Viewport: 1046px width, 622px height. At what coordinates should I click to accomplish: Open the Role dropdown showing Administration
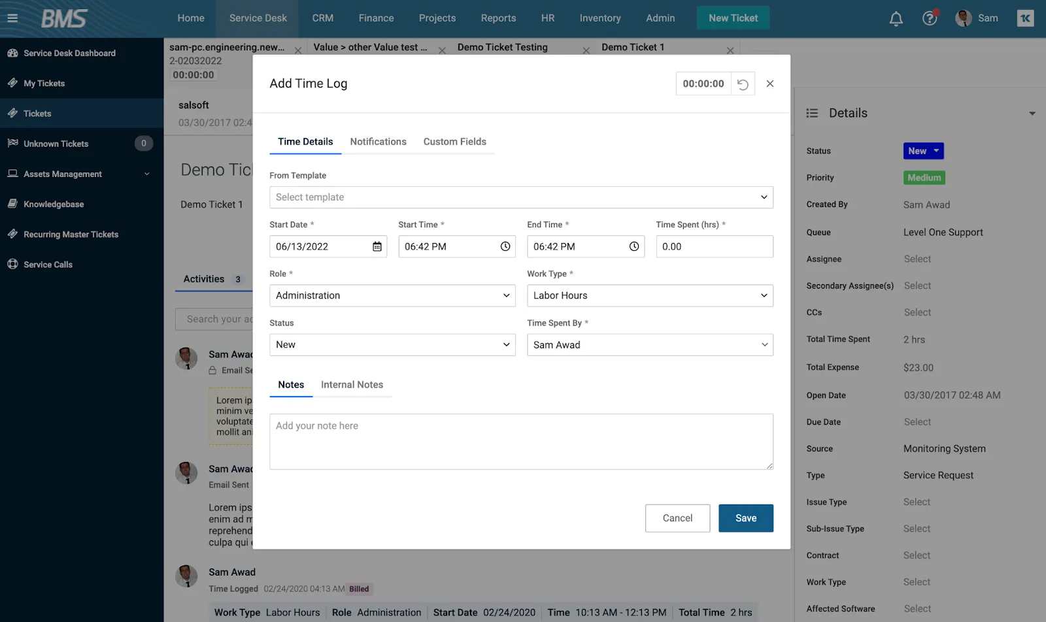(x=392, y=295)
